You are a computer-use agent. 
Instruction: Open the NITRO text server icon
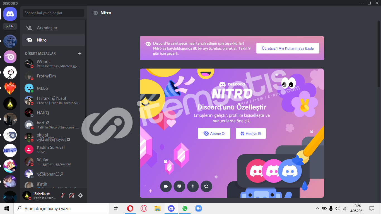point(10,150)
